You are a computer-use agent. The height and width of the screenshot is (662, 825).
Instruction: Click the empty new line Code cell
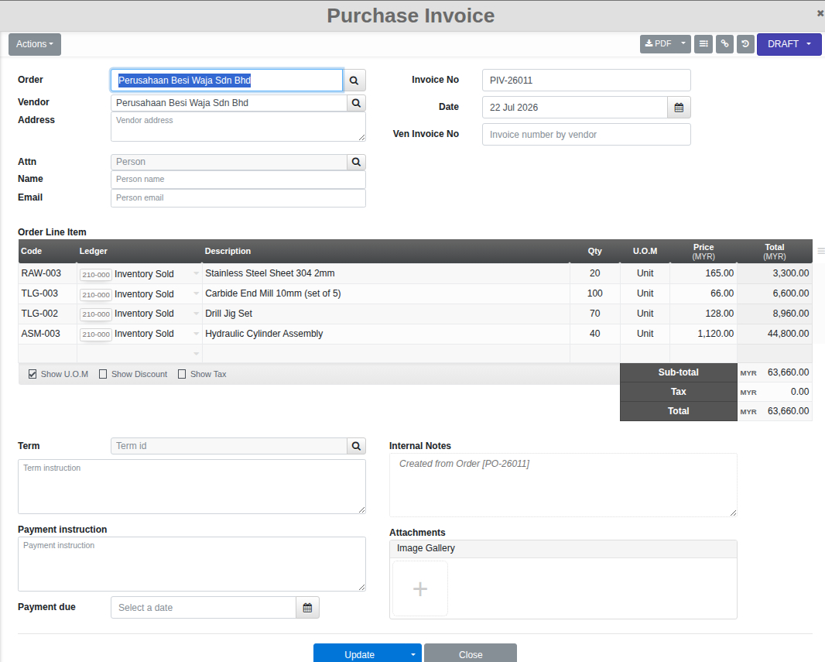(x=47, y=354)
